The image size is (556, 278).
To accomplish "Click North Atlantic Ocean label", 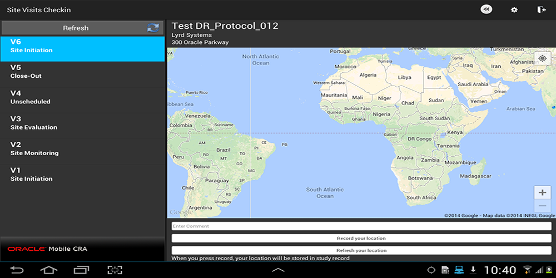I will pyautogui.click(x=261, y=59).
